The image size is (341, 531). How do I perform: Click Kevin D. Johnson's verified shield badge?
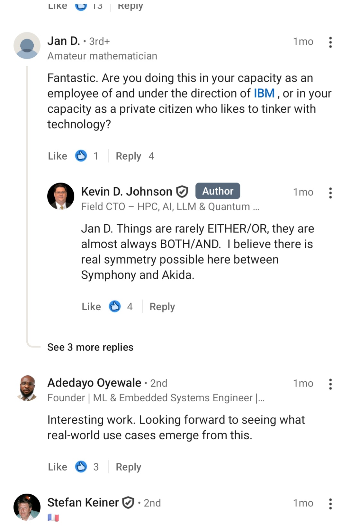(182, 192)
